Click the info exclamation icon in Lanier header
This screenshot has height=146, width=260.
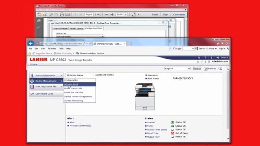click(212, 58)
